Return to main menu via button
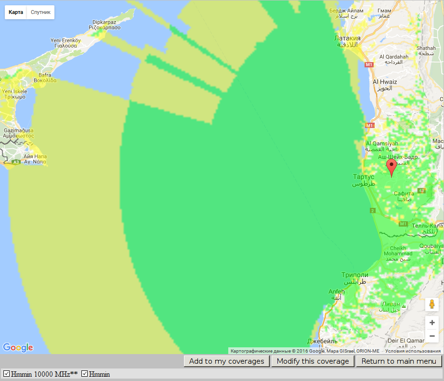This screenshot has height=381, width=444. click(x=399, y=361)
